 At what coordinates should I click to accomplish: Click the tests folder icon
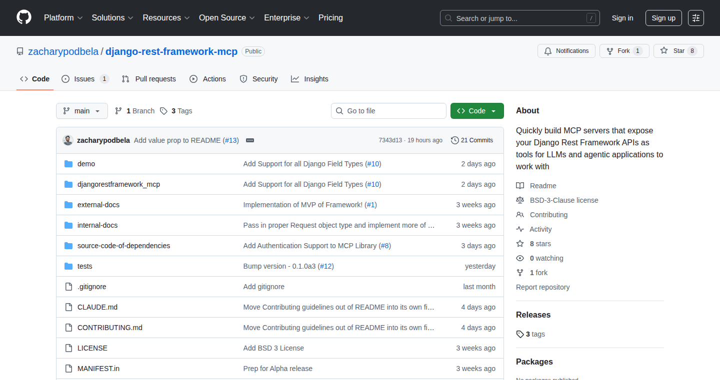[68, 266]
